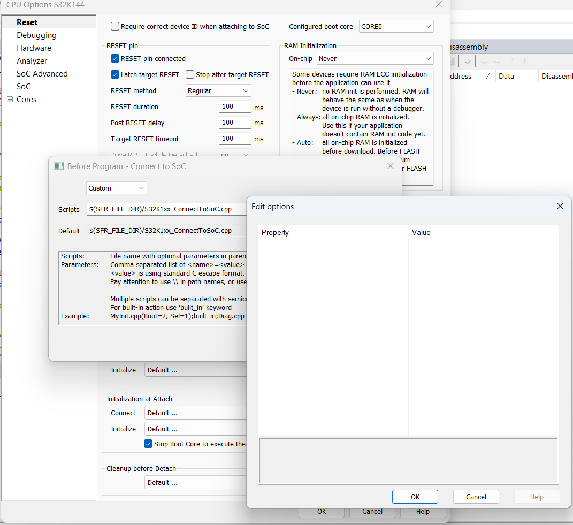Click OK in CPU Options window
The height and width of the screenshot is (525, 573).
(x=321, y=512)
